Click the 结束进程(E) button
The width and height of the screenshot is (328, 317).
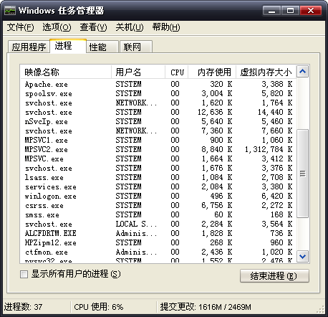tap(274, 276)
